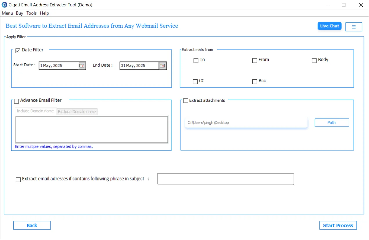Screen dimensions: 369x240
Task: Tick the CC checkbox
Action: pos(195,82)
